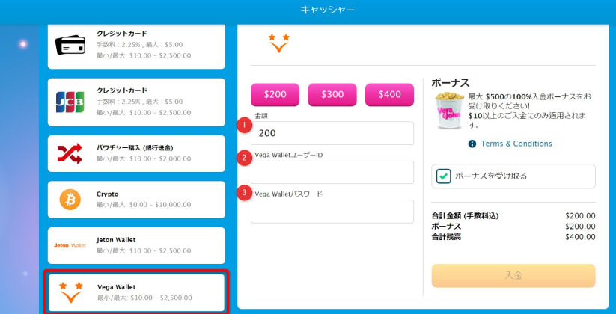Click the Vega Wallet icon in payment list
The height and width of the screenshot is (314, 616).
point(70,292)
